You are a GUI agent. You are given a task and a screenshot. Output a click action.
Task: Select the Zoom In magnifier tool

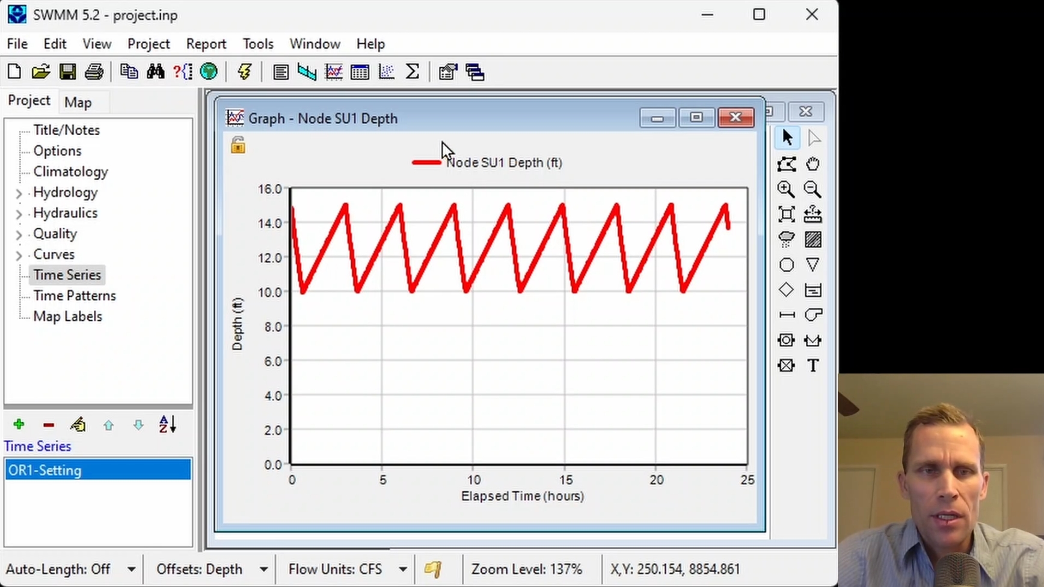coord(786,189)
